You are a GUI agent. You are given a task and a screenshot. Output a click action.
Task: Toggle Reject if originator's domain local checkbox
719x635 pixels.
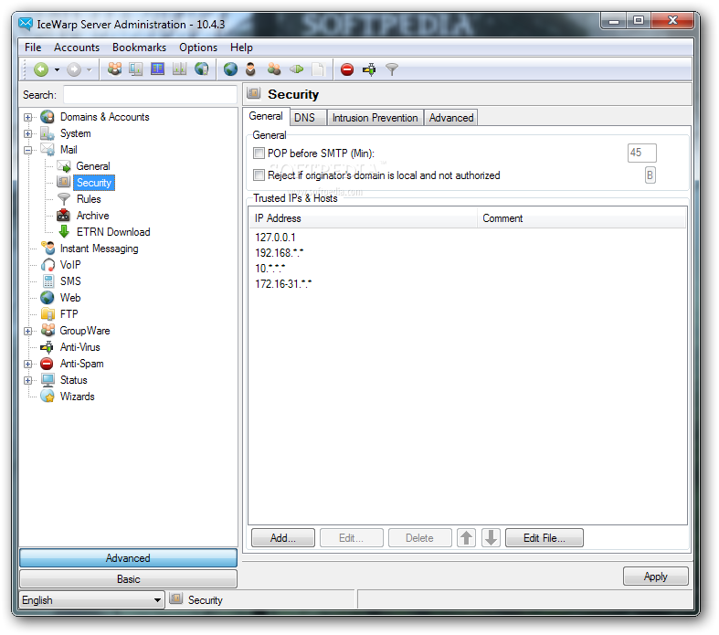pyautogui.click(x=259, y=175)
